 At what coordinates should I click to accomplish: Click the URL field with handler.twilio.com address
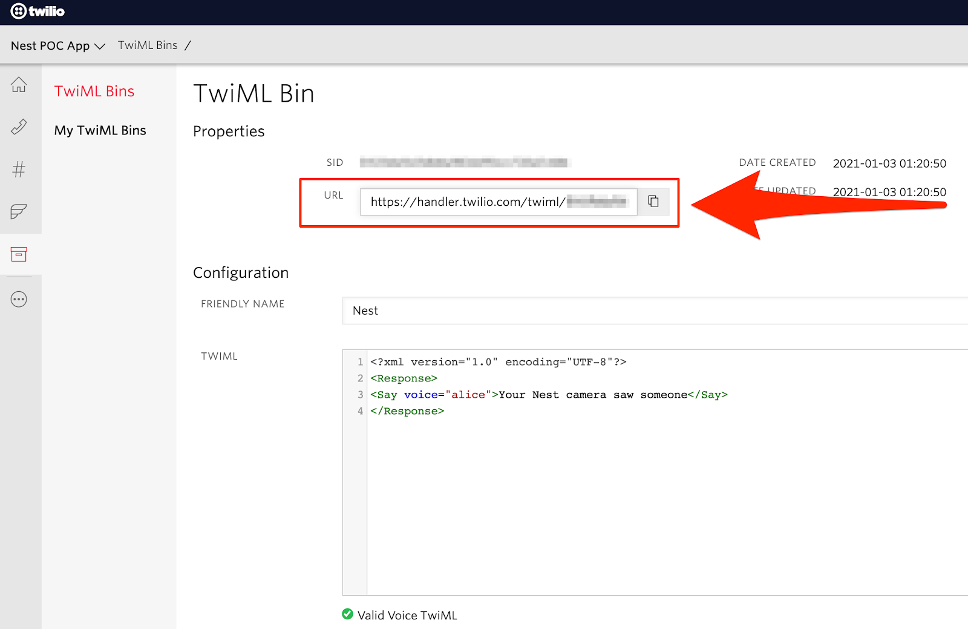coord(499,202)
